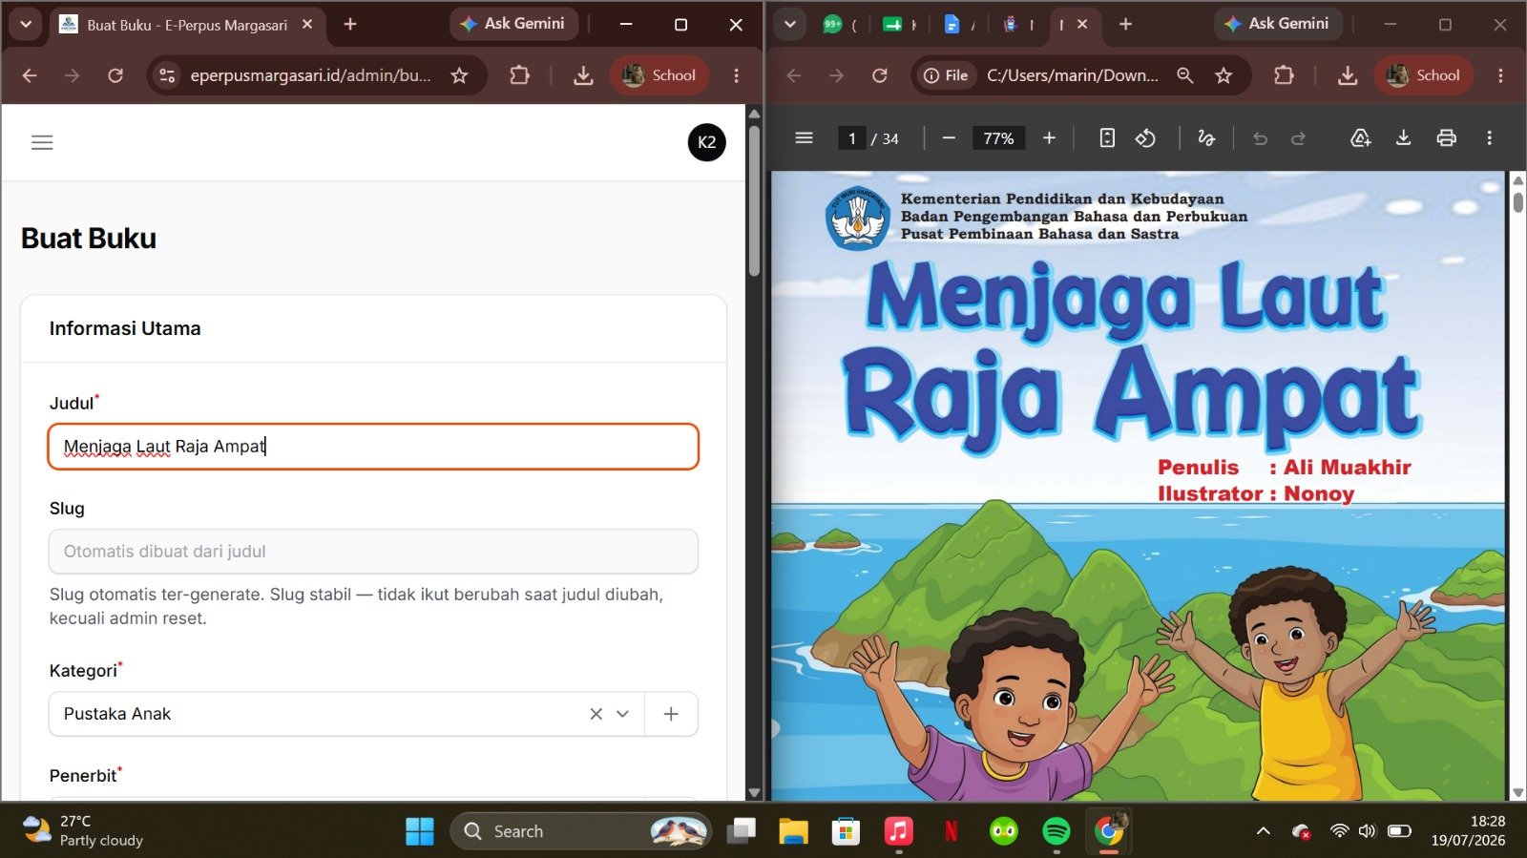Click into the Judul title input field

click(373, 447)
